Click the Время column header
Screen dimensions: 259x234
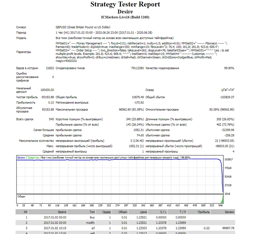point(48,212)
